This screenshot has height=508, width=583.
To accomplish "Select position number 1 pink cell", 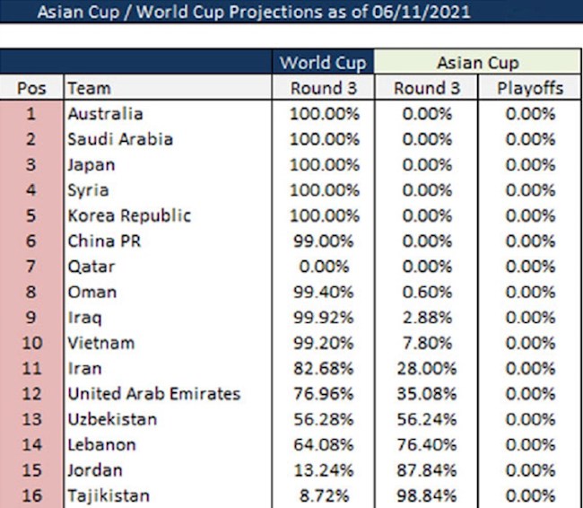I will click(x=31, y=114).
